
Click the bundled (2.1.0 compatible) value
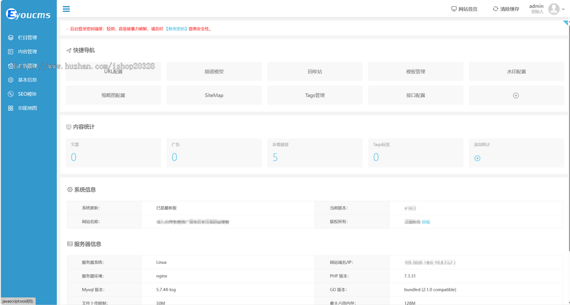pos(430,289)
